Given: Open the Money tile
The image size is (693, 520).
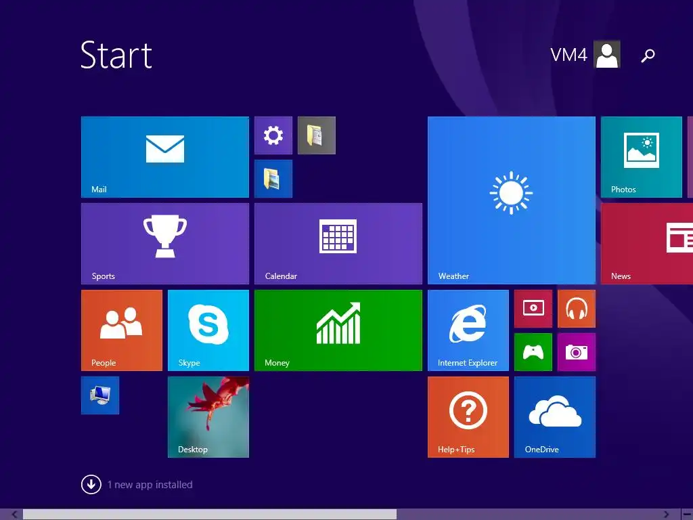Looking at the screenshot, I should [x=338, y=330].
